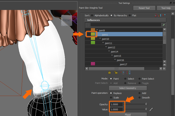Screen dimensions: 175x116
Task: Click Select Geometry button
Action: coord(128,88)
